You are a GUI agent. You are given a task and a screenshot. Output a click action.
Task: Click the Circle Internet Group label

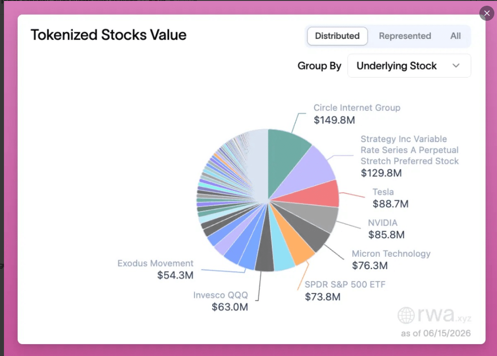pos(357,108)
